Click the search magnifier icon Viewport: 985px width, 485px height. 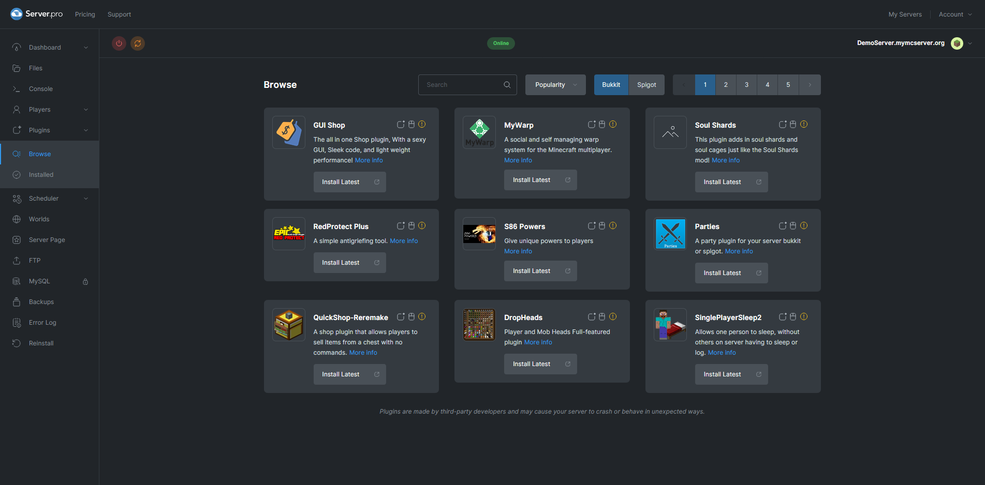[x=507, y=85]
